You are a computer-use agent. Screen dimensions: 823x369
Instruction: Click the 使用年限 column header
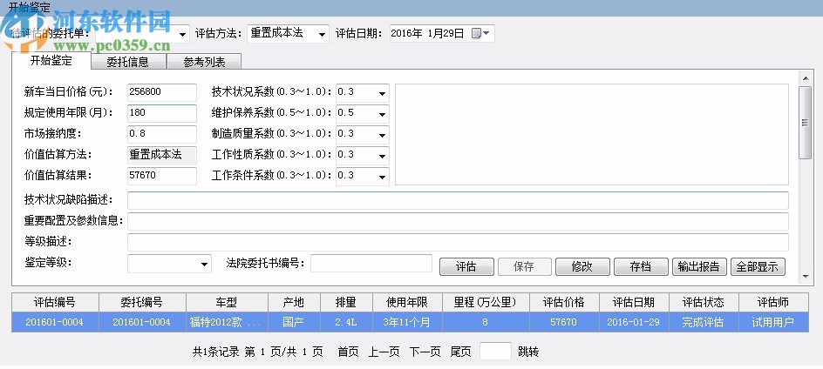407,303
